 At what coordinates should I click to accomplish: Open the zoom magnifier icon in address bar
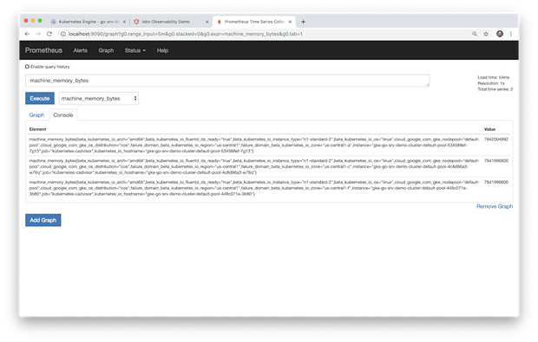475,34
